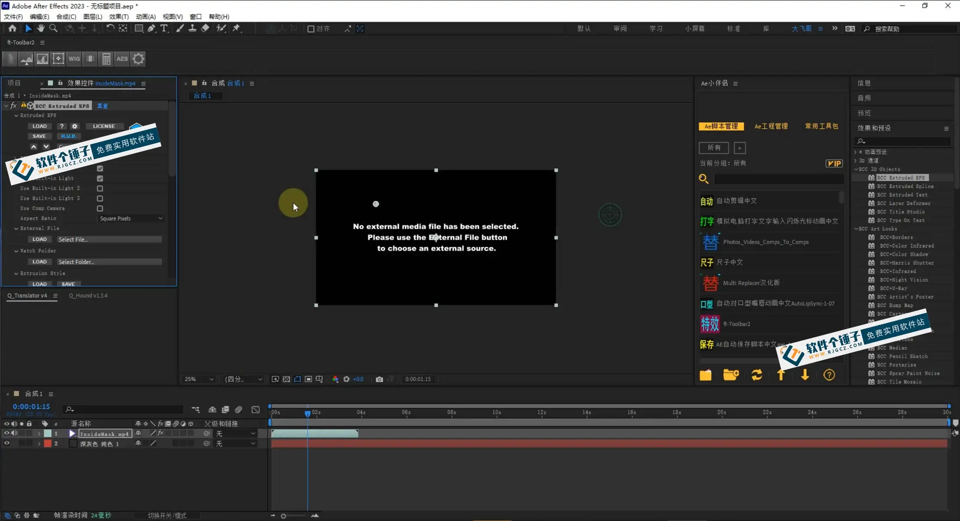Open ft-Toolbar2 gear settings icon
The image size is (960, 521).
pyautogui.click(x=138, y=59)
